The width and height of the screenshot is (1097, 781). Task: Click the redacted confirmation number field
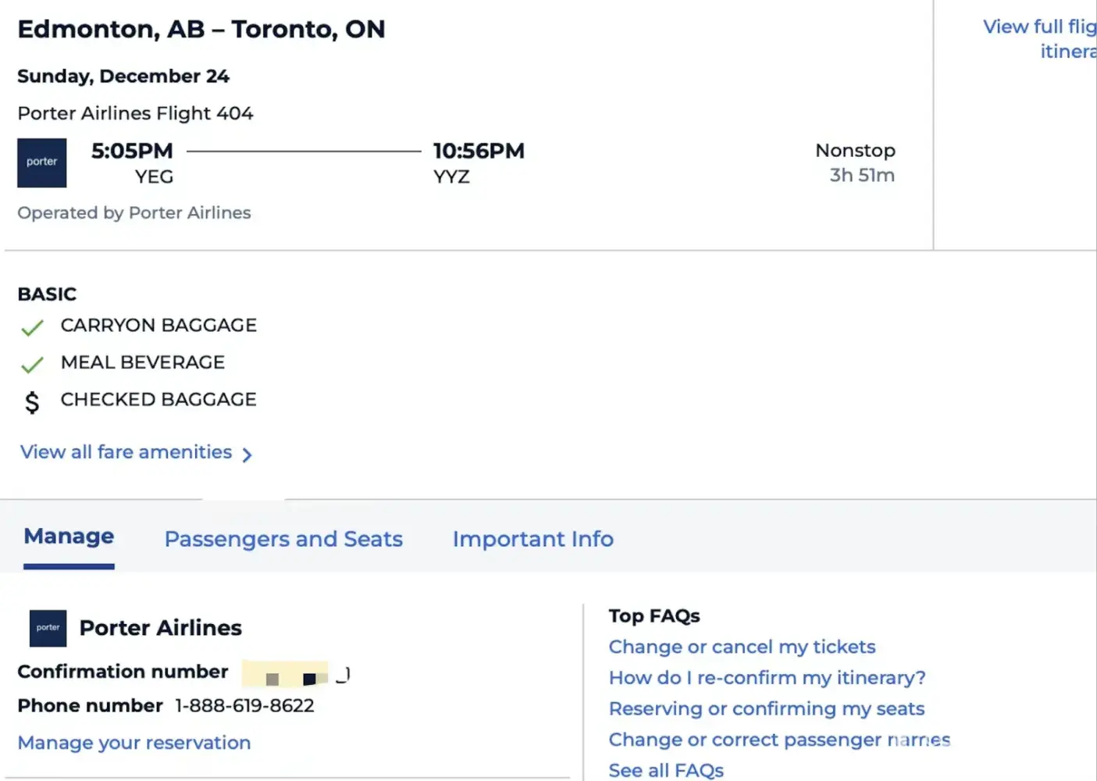294,674
